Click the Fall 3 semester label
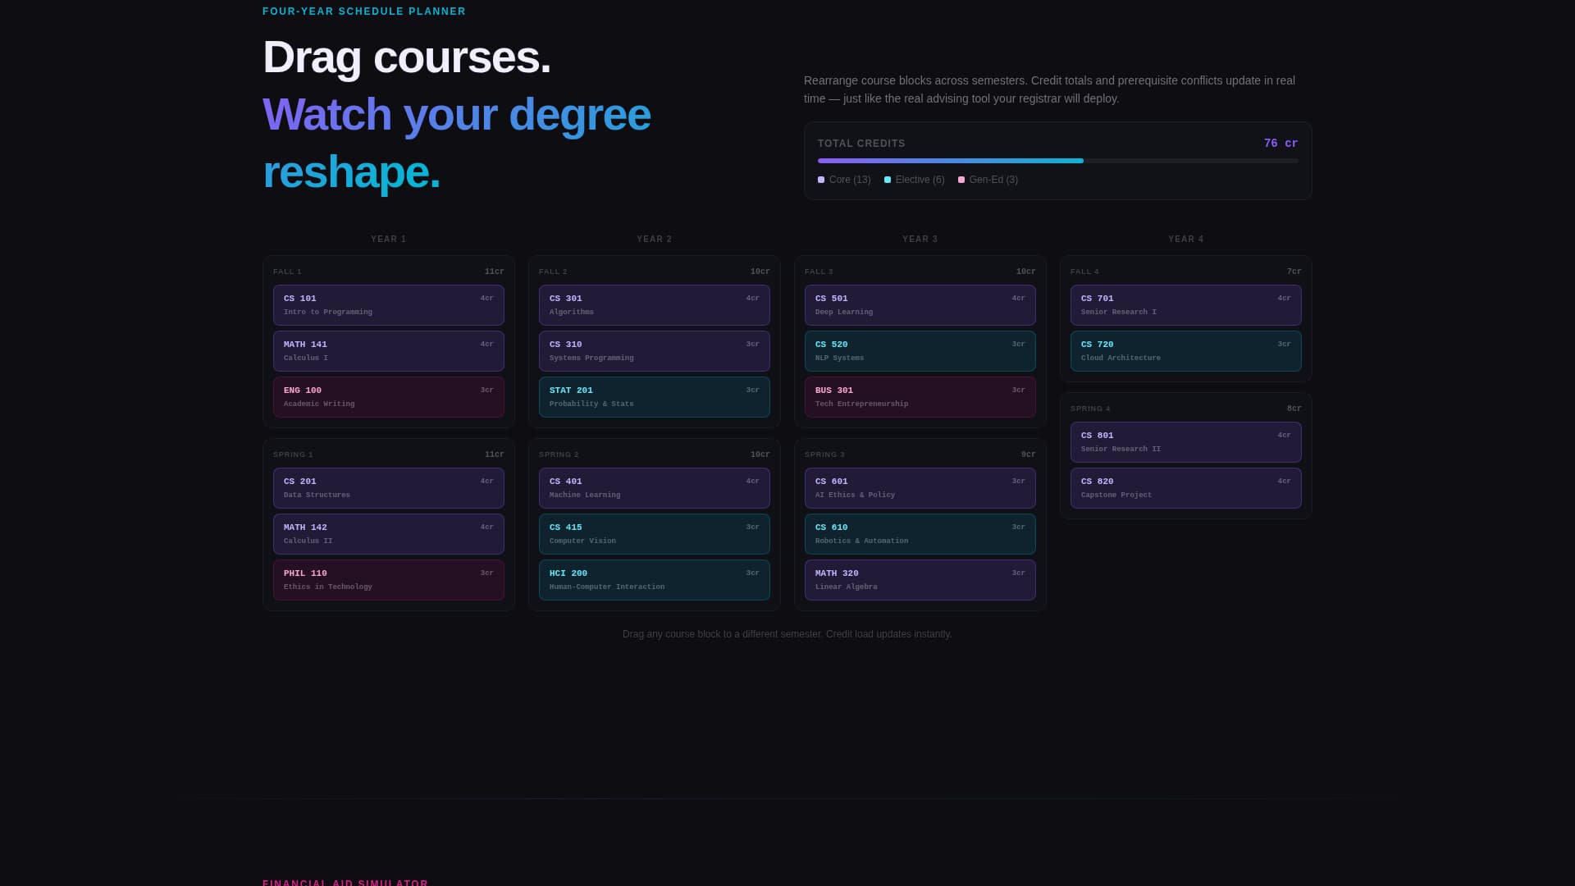 [819, 272]
